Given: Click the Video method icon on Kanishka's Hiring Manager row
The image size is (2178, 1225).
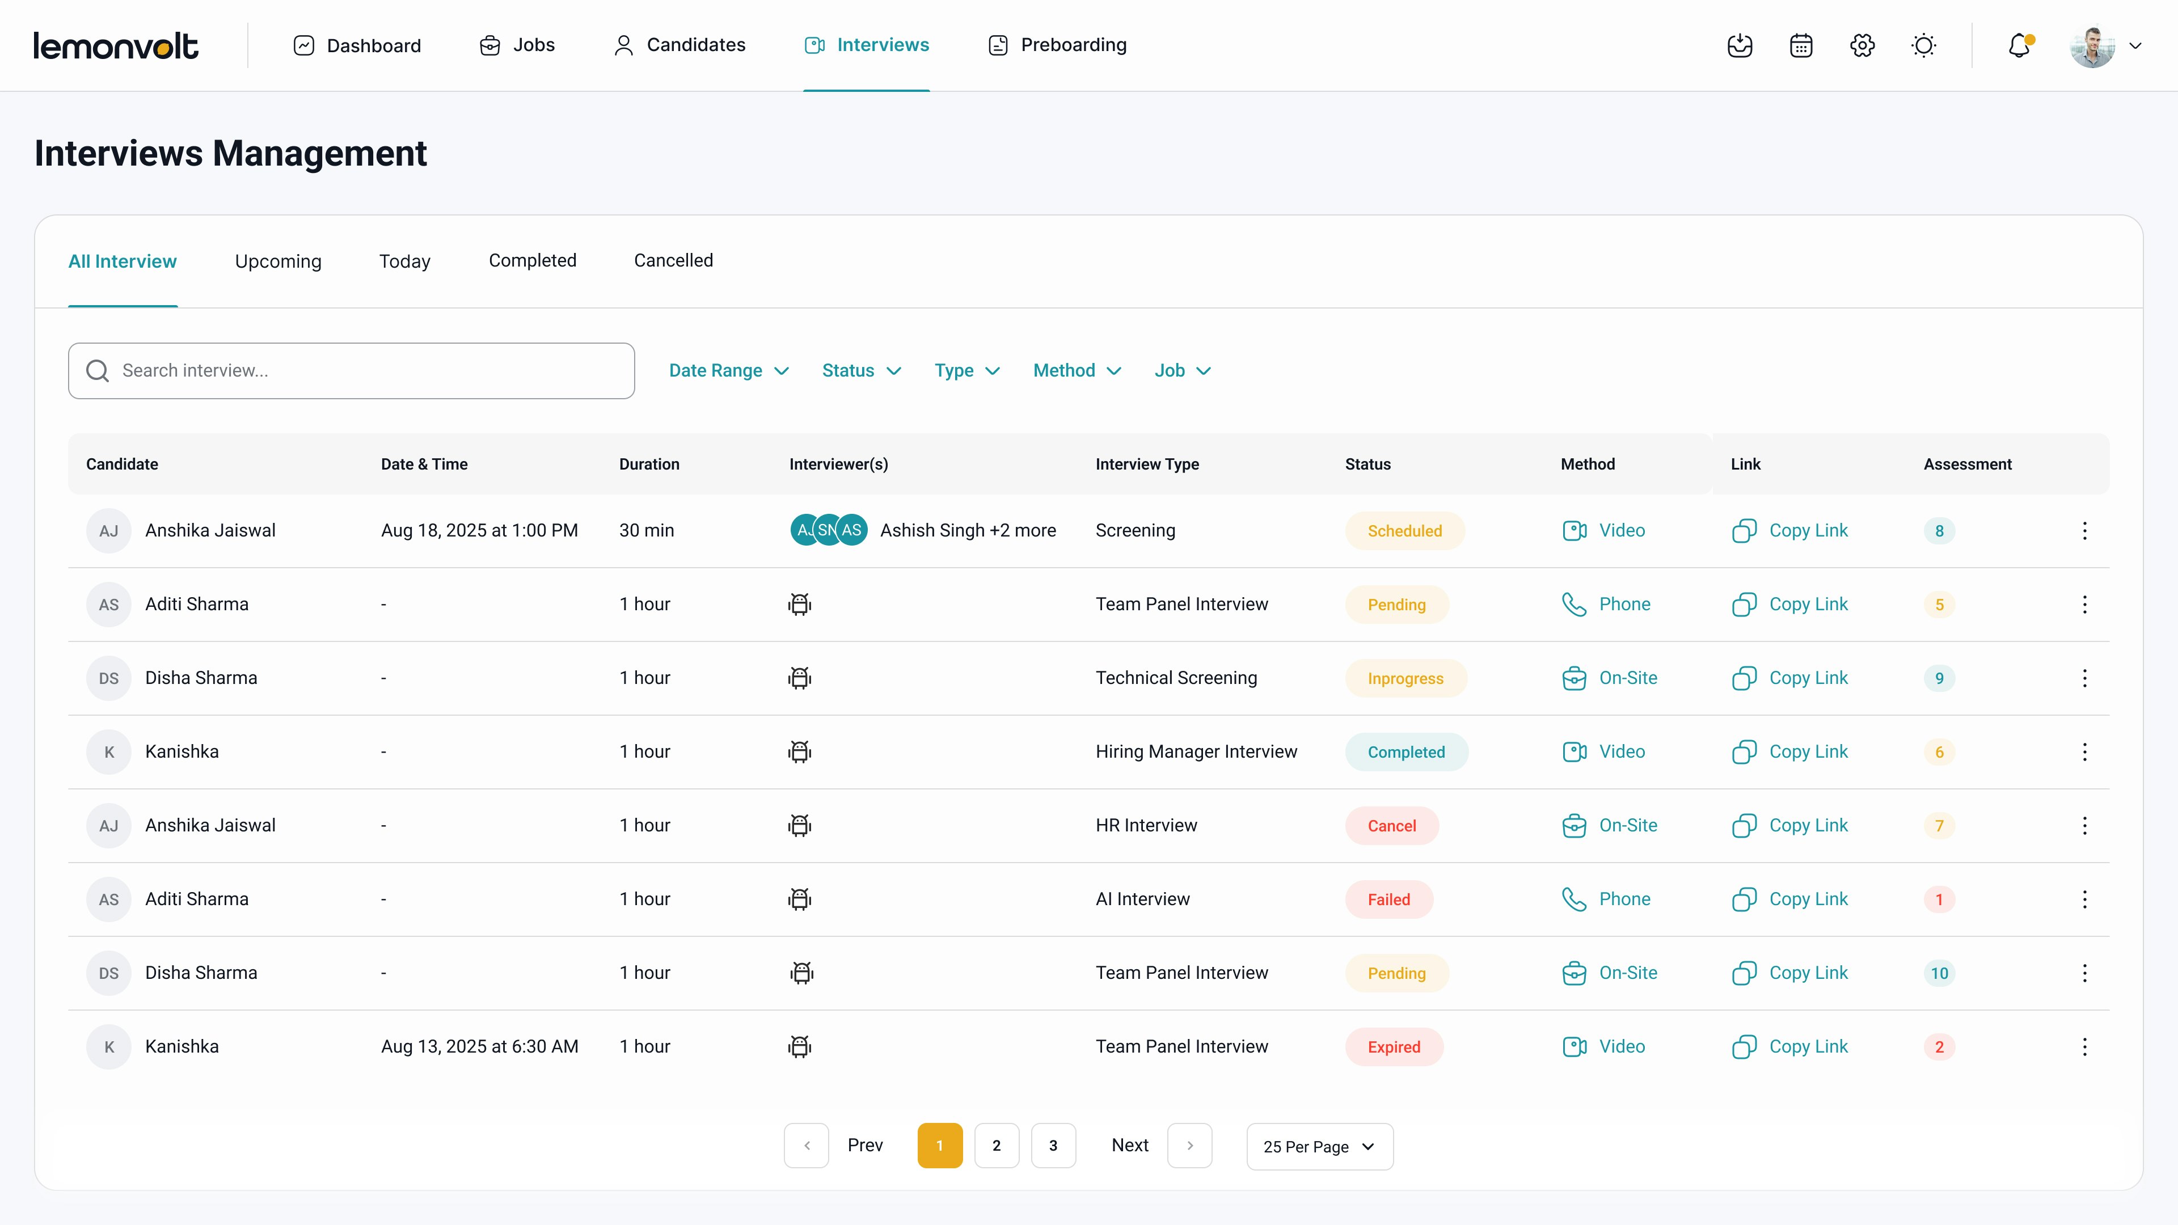Looking at the screenshot, I should click(1575, 751).
